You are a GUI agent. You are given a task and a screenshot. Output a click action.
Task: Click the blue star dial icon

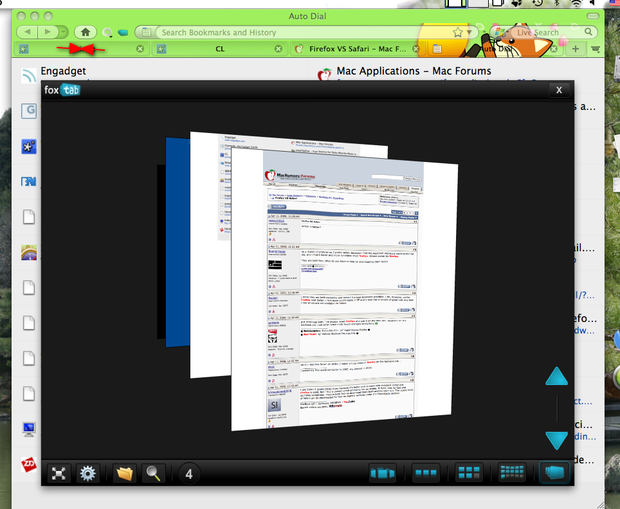coord(29,147)
